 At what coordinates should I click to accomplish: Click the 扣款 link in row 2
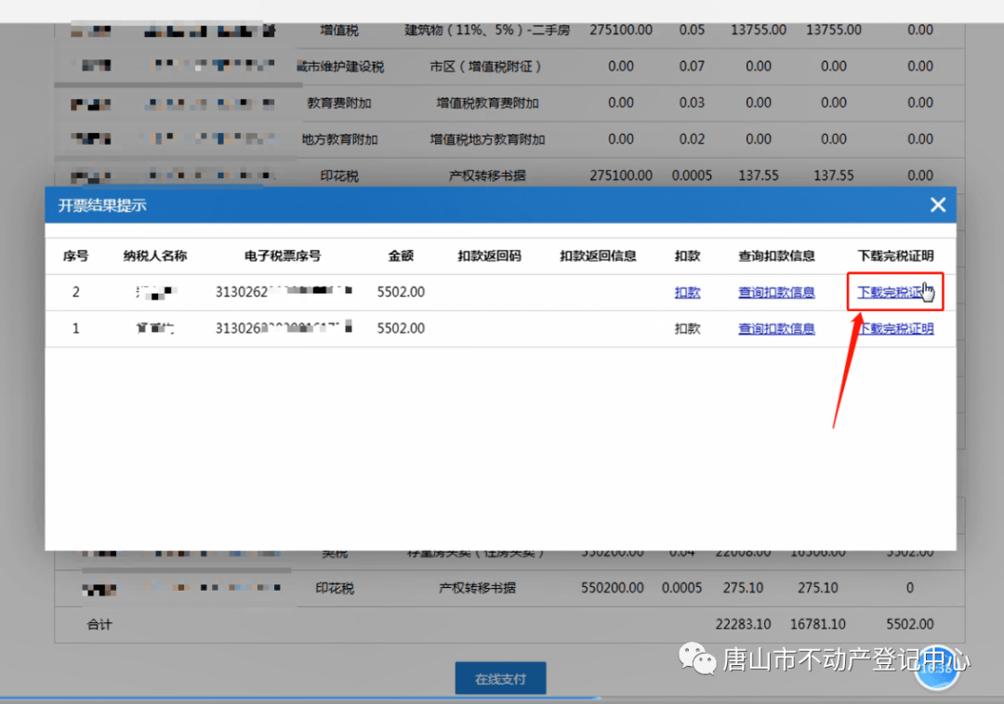pos(687,292)
